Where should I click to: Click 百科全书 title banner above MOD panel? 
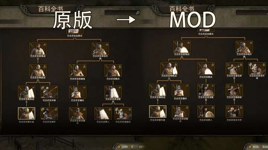coord(182,9)
